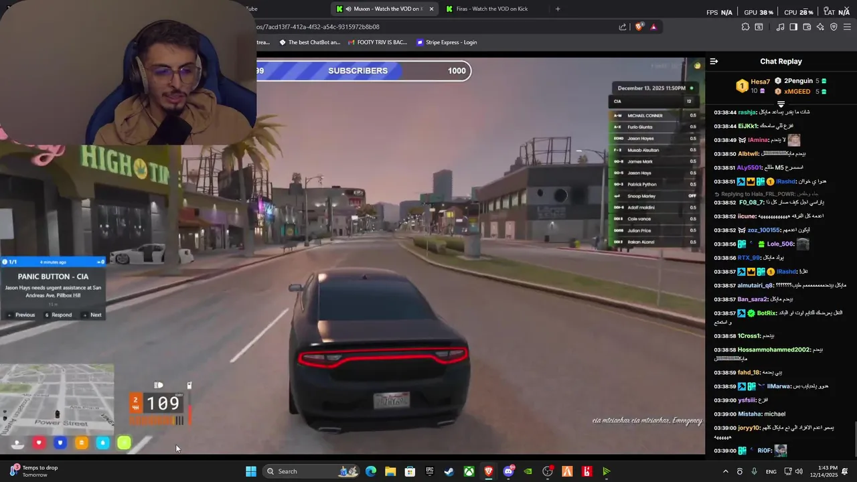This screenshot has height=482, width=857.
Task: Open iicune's chat username
Action: (x=747, y=216)
